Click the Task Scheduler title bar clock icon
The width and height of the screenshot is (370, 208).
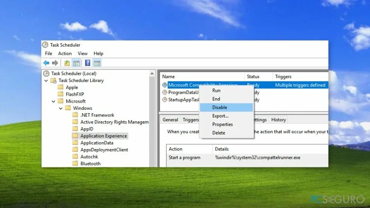tap(45, 45)
